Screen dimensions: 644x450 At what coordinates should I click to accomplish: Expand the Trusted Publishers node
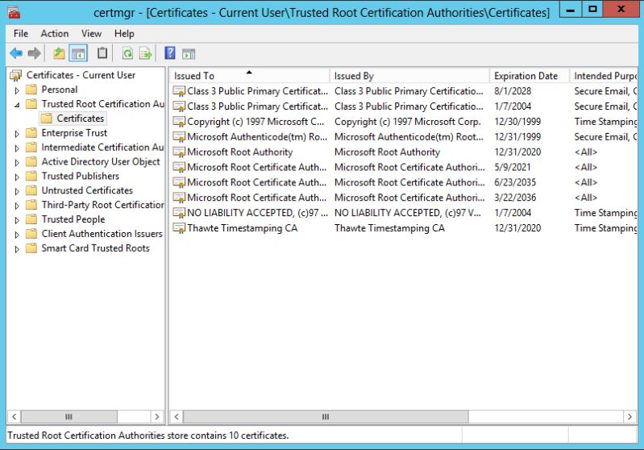point(17,177)
